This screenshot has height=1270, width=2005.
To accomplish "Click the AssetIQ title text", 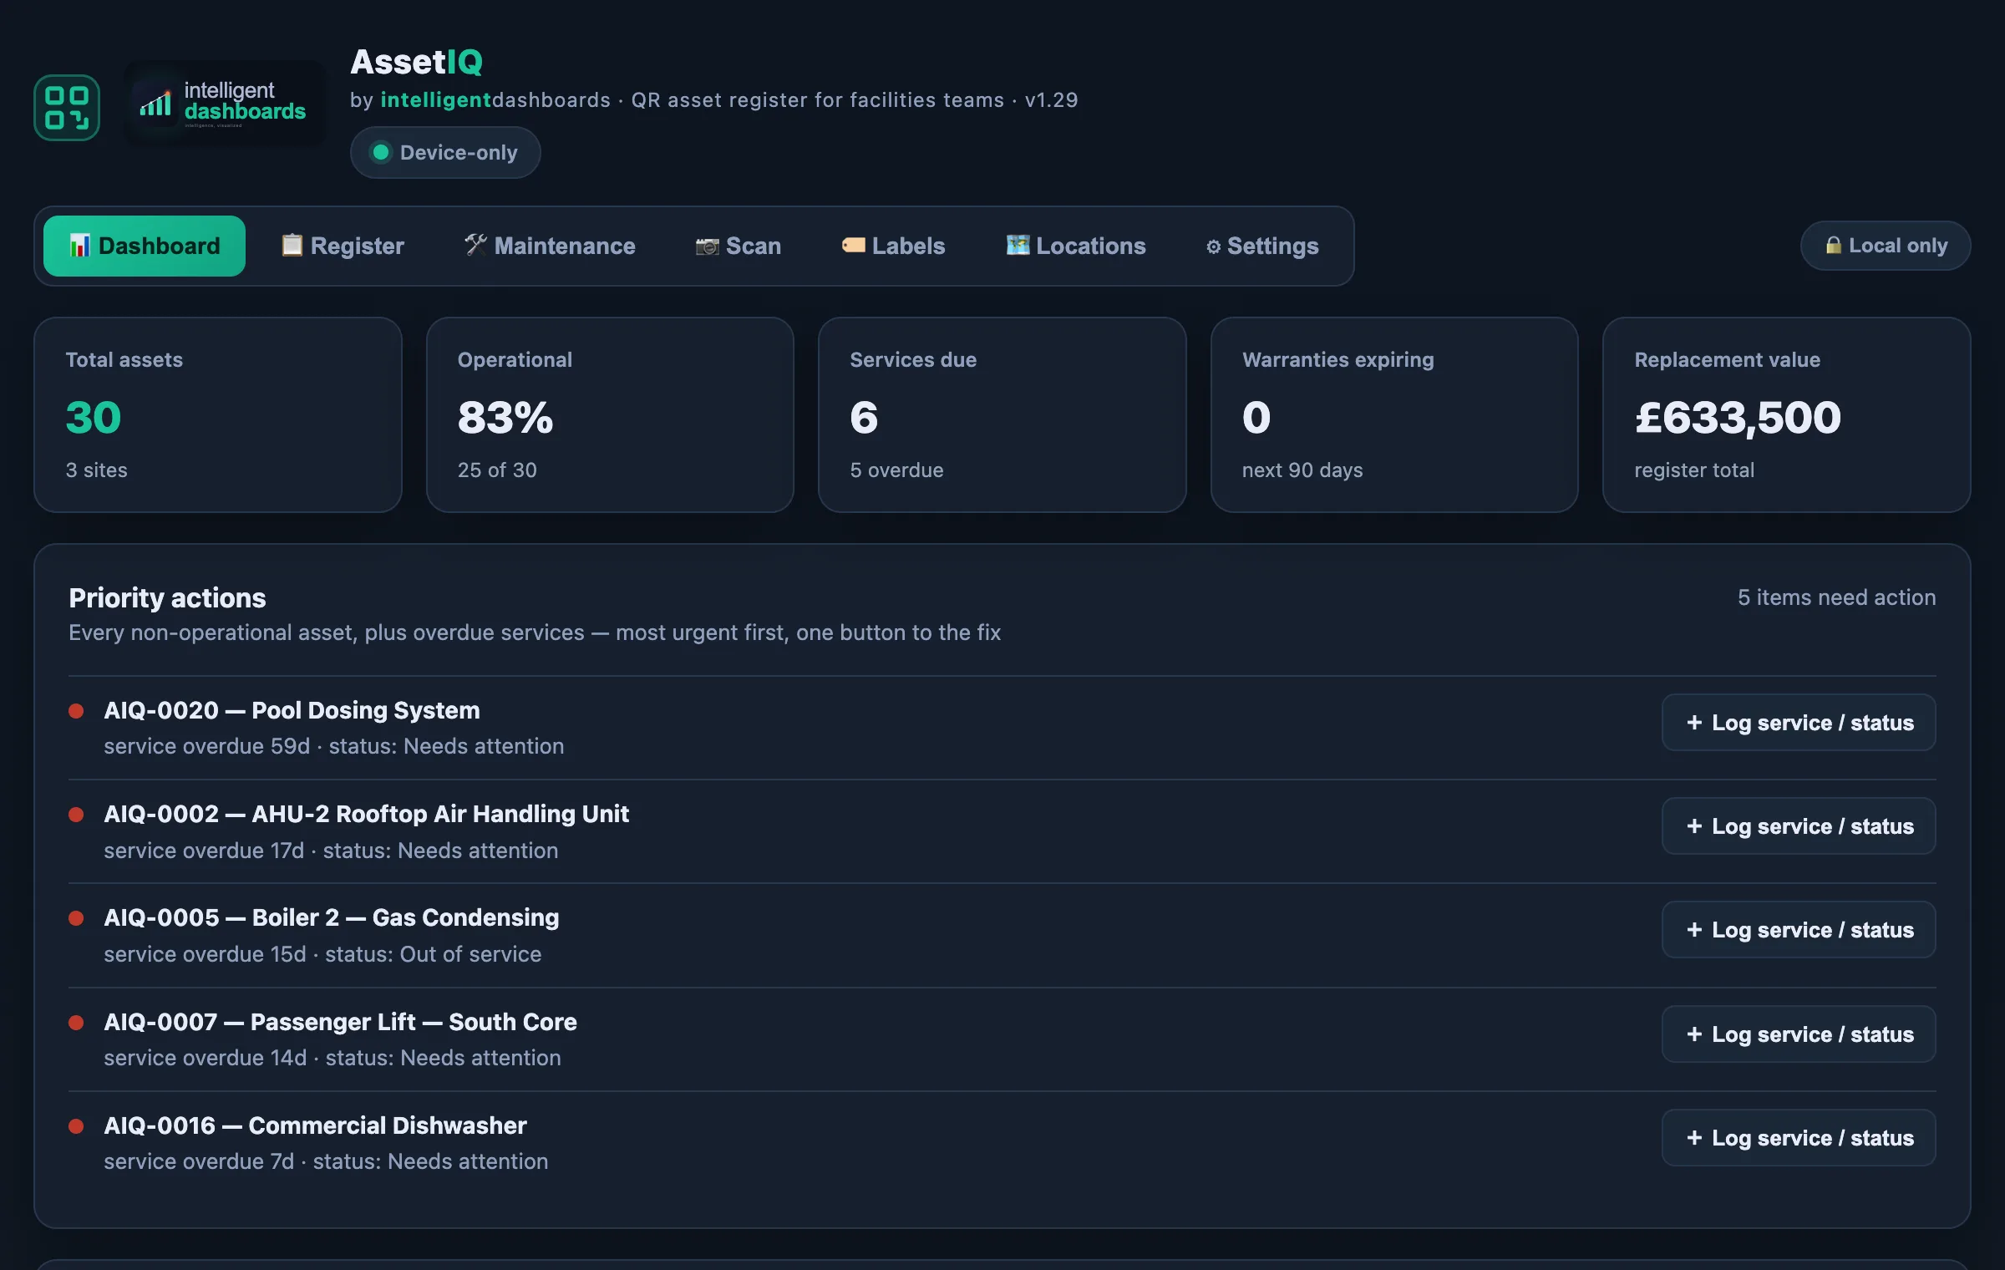I will 416,62.
